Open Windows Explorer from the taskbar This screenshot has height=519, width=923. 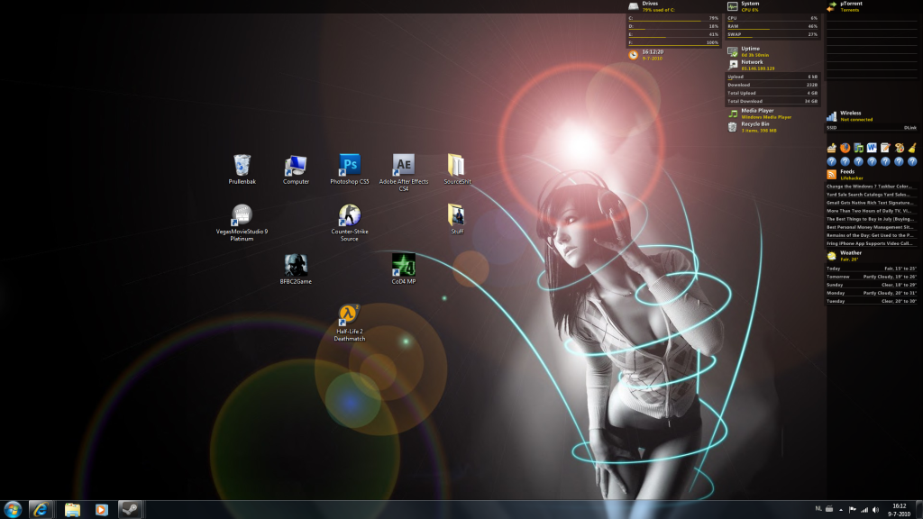tap(72, 510)
